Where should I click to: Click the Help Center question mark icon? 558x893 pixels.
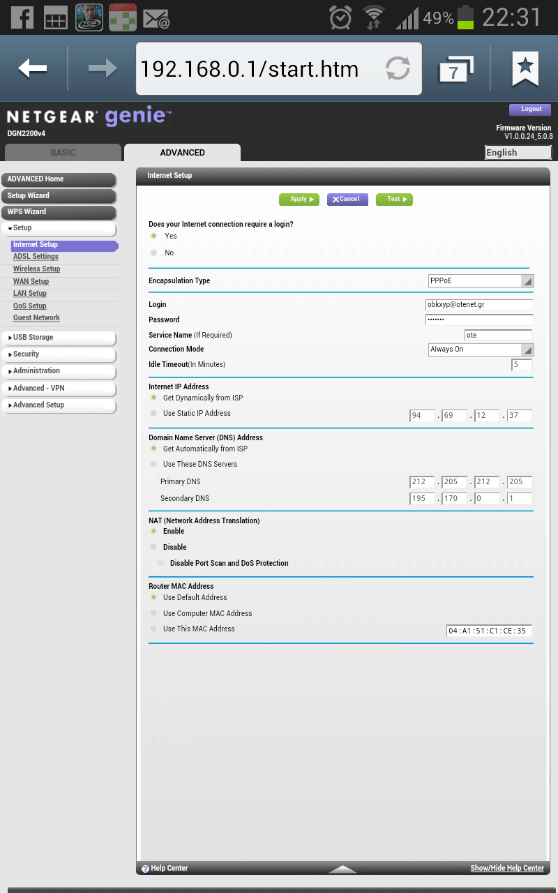pyautogui.click(x=145, y=869)
